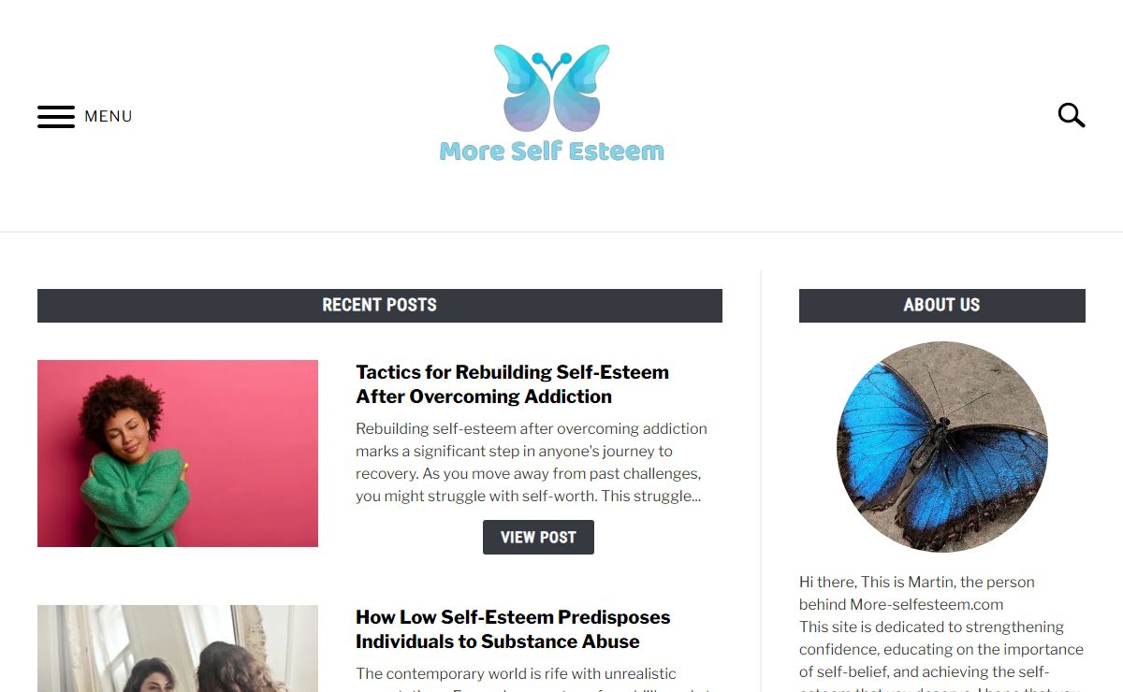Click the RECENT POSTS heading bar
The image size is (1123, 692).
380,306
